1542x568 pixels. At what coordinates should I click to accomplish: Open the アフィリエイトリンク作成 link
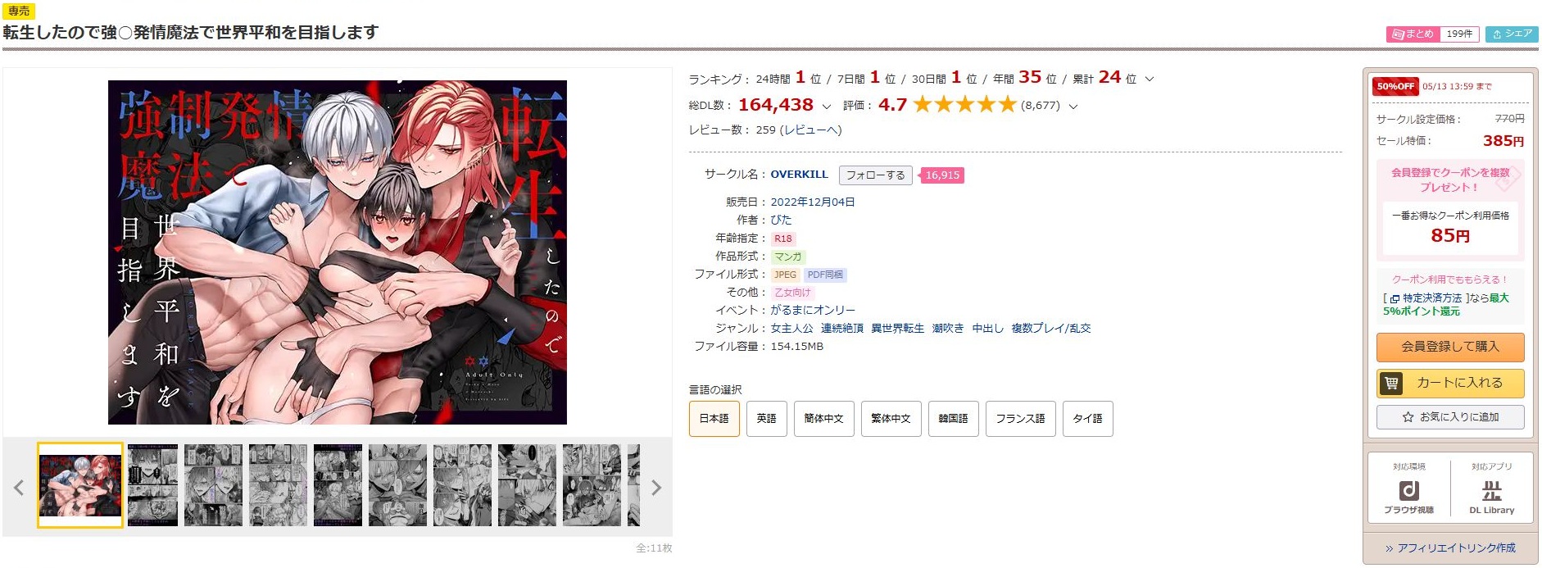(x=1449, y=548)
